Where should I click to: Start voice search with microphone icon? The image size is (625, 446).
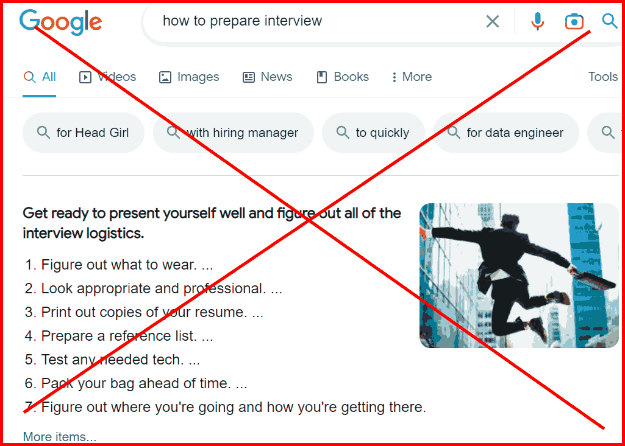click(x=537, y=21)
